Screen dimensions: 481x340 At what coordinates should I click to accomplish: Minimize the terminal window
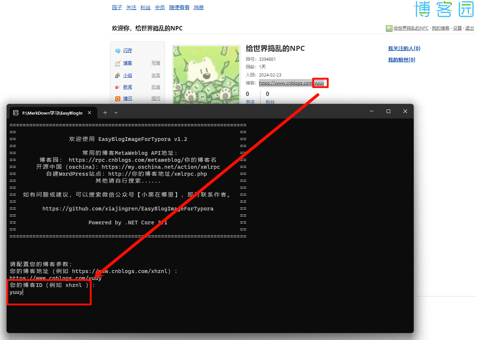[372, 111]
